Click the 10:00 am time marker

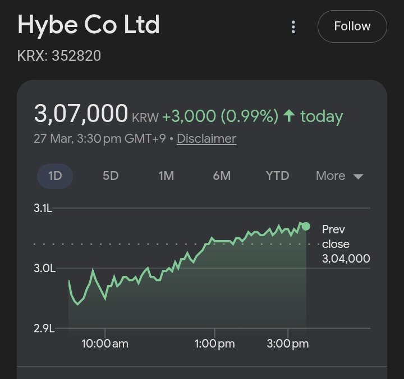pos(105,344)
